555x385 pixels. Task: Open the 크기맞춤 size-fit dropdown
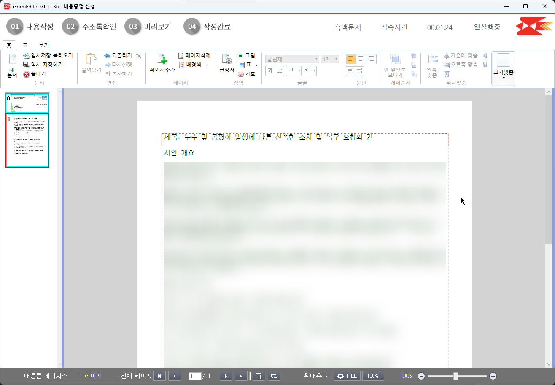pos(504,69)
